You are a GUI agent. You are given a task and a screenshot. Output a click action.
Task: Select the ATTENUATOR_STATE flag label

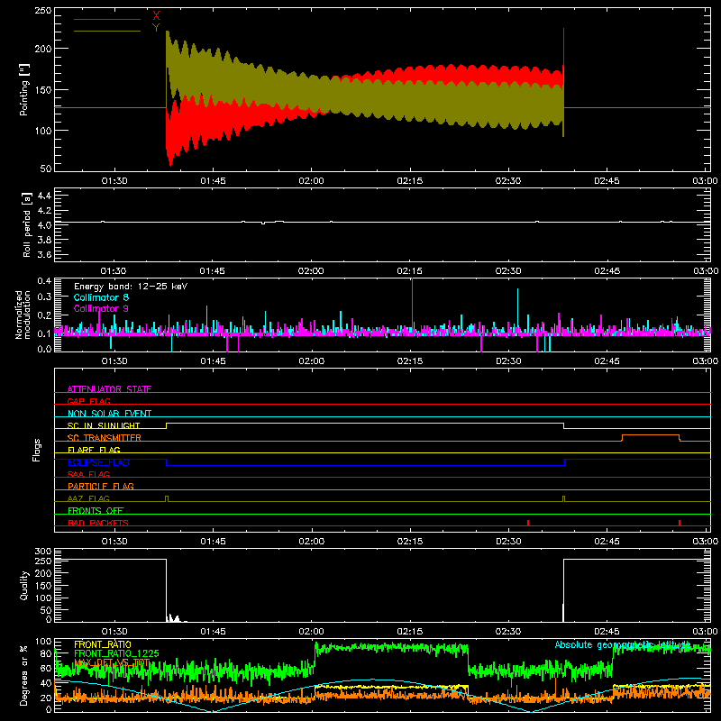[x=109, y=389]
